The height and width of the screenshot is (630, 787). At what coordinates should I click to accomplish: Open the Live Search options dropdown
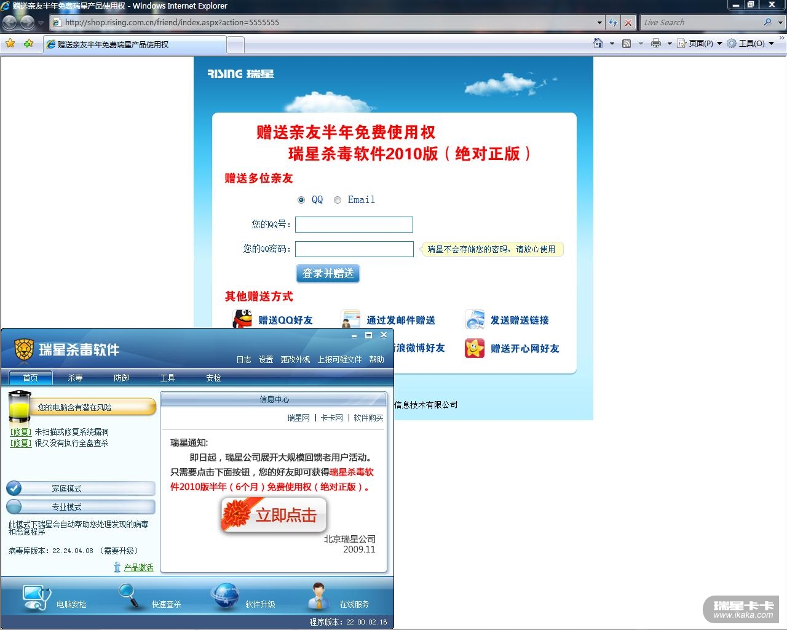click(x=781, y=22)
